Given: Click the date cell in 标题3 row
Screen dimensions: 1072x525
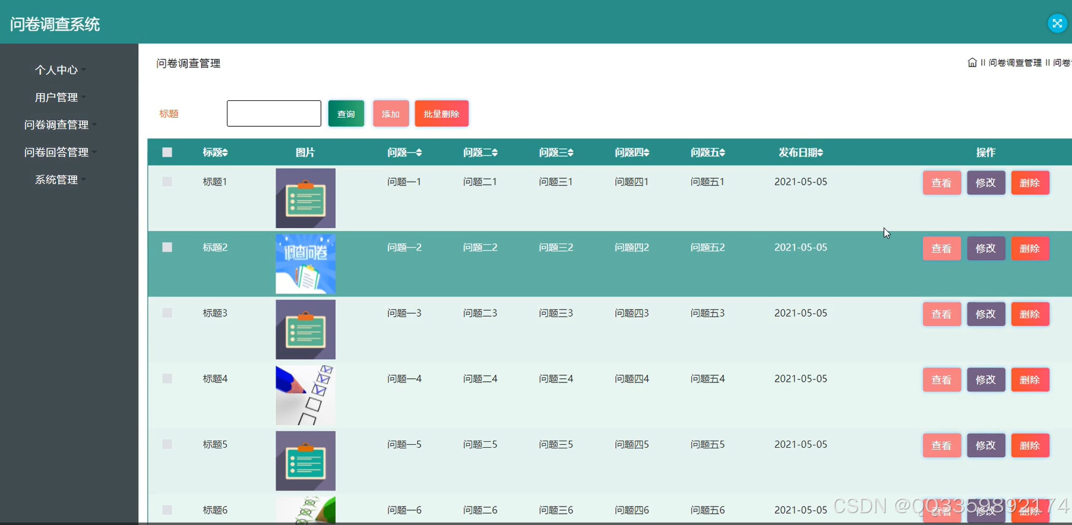Looking at the screenshot, I should (801, 313).
